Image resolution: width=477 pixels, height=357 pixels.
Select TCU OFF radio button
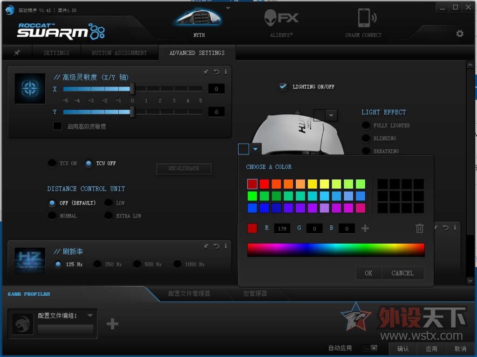click(x=89, y=163)
